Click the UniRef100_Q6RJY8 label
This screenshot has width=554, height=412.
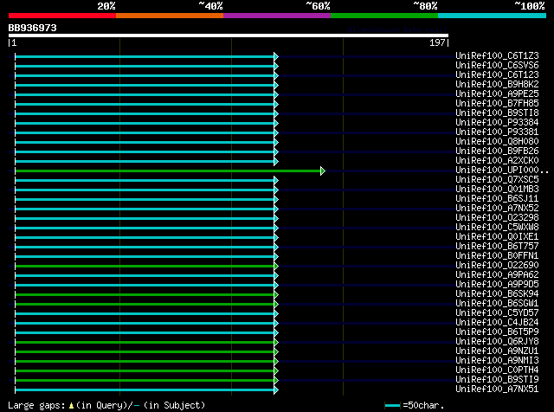pyautogui.click(x=497, y=342)
